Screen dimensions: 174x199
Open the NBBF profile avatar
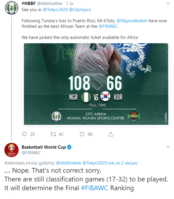pyautogui.click(x=11, y=8)
